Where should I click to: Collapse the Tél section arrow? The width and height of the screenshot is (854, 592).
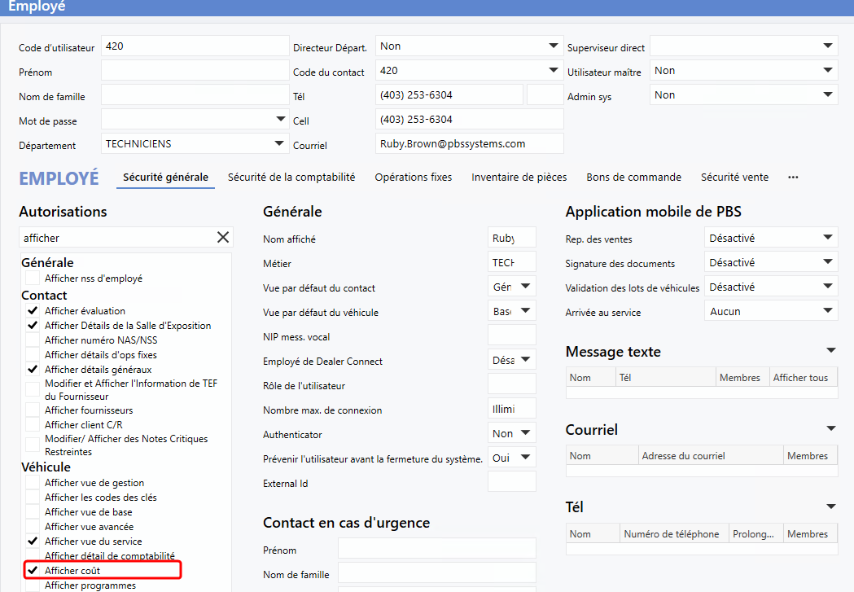click(x=830, y=507)
